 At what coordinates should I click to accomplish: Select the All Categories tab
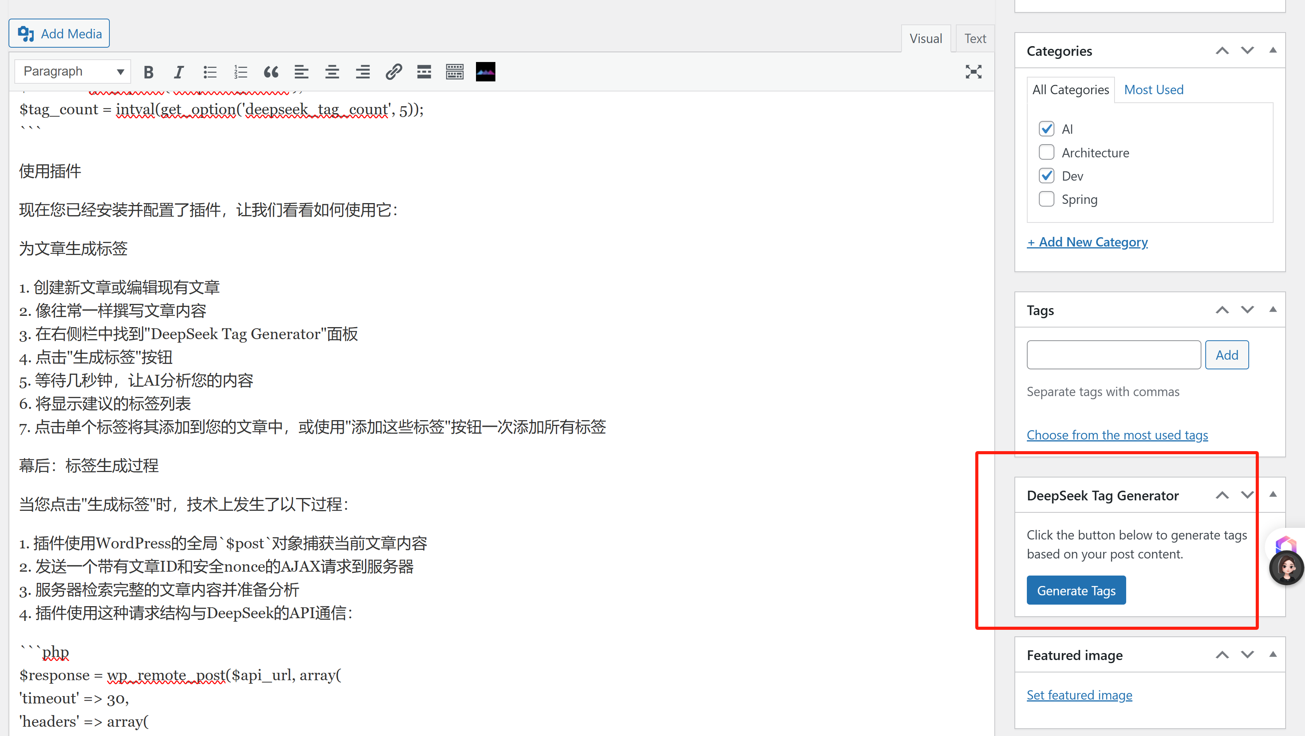[x=1070, y=90]
